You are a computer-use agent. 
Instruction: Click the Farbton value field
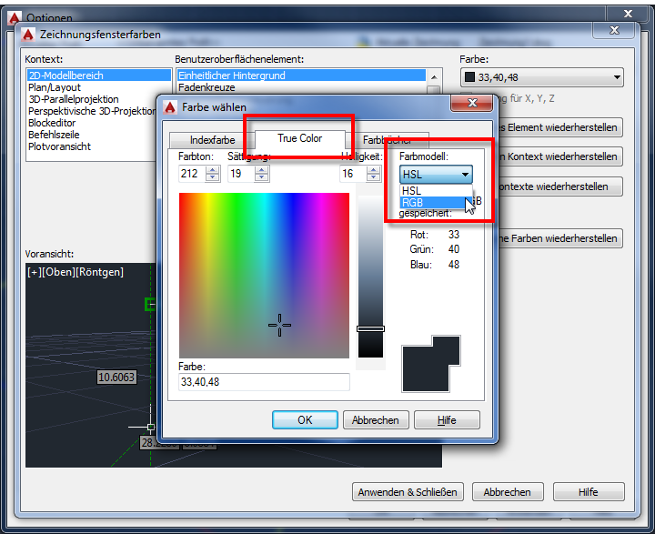coord(192,173)
